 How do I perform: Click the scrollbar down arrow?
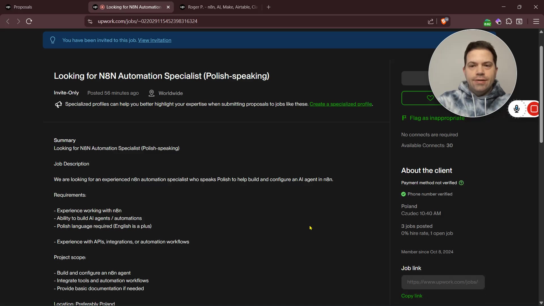541,303
